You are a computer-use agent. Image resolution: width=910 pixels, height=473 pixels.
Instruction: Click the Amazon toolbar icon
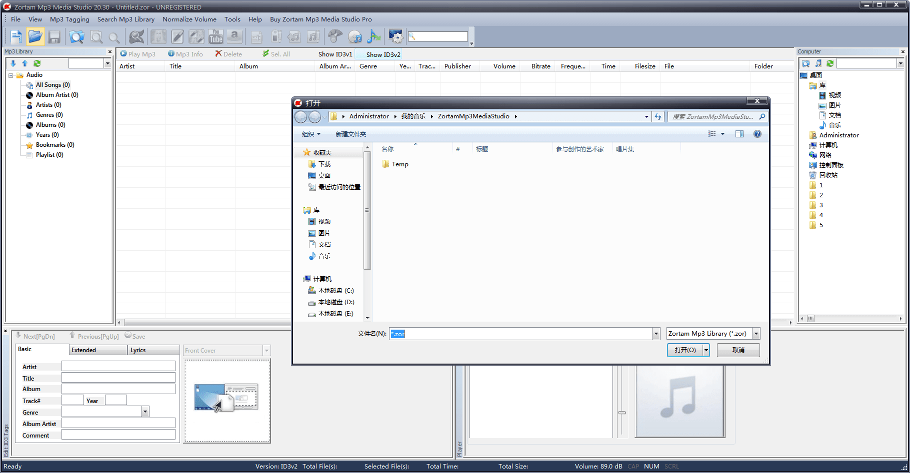pyautogui.click(x=234, y=36)
